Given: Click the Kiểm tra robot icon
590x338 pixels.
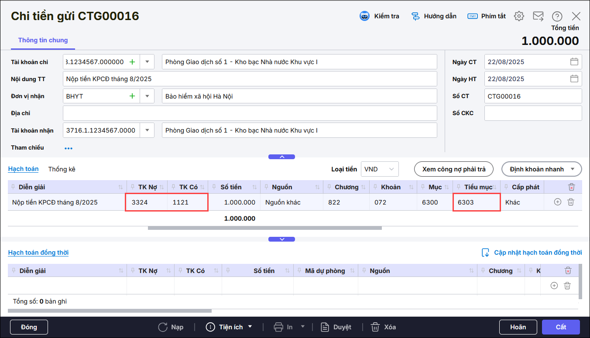Looking at the screenshot, I should coord(364,16).
